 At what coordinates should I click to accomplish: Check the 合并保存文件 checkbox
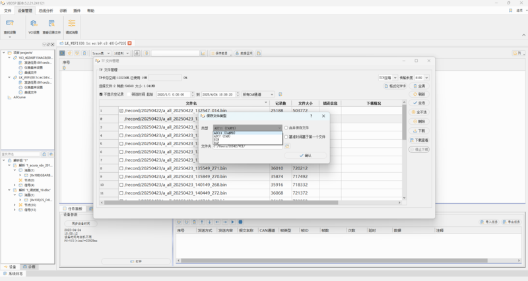tap(286, 128)
